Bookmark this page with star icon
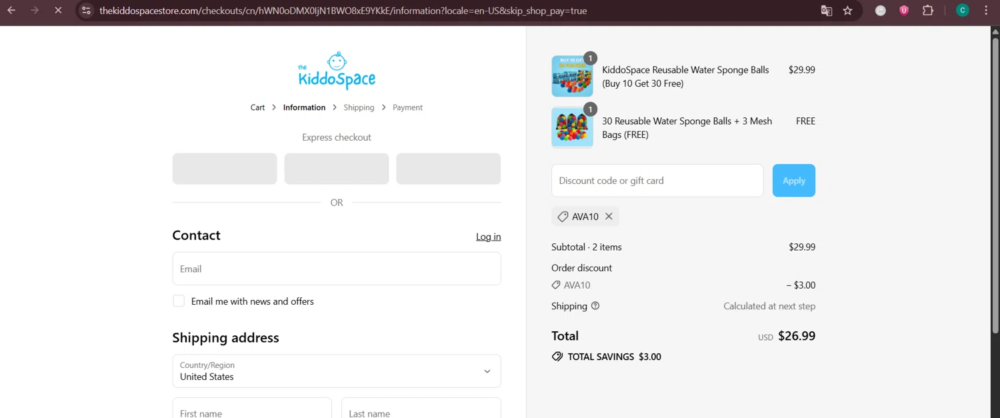Image resolution: width=1000 pixels, height=418 pixels. [848, 11]
